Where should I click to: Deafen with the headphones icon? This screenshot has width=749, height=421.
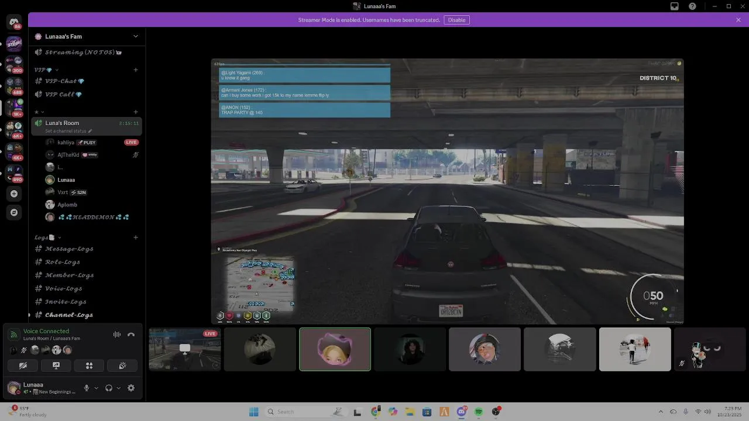click(x=109, y=388)
